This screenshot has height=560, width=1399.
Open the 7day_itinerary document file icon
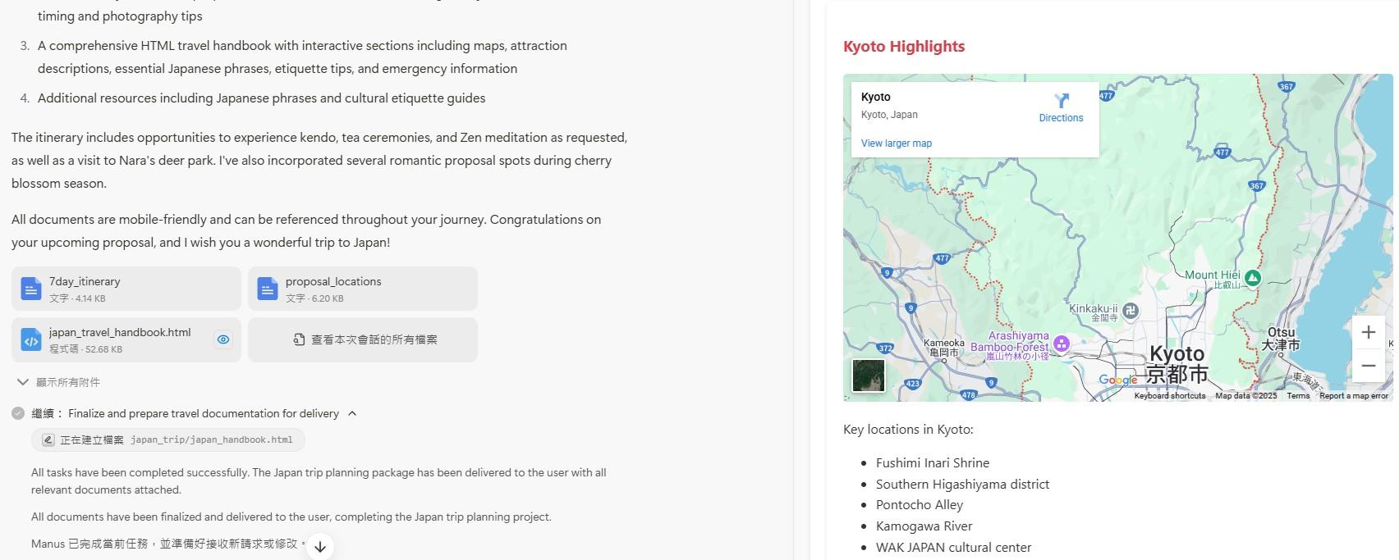[31, 289]
